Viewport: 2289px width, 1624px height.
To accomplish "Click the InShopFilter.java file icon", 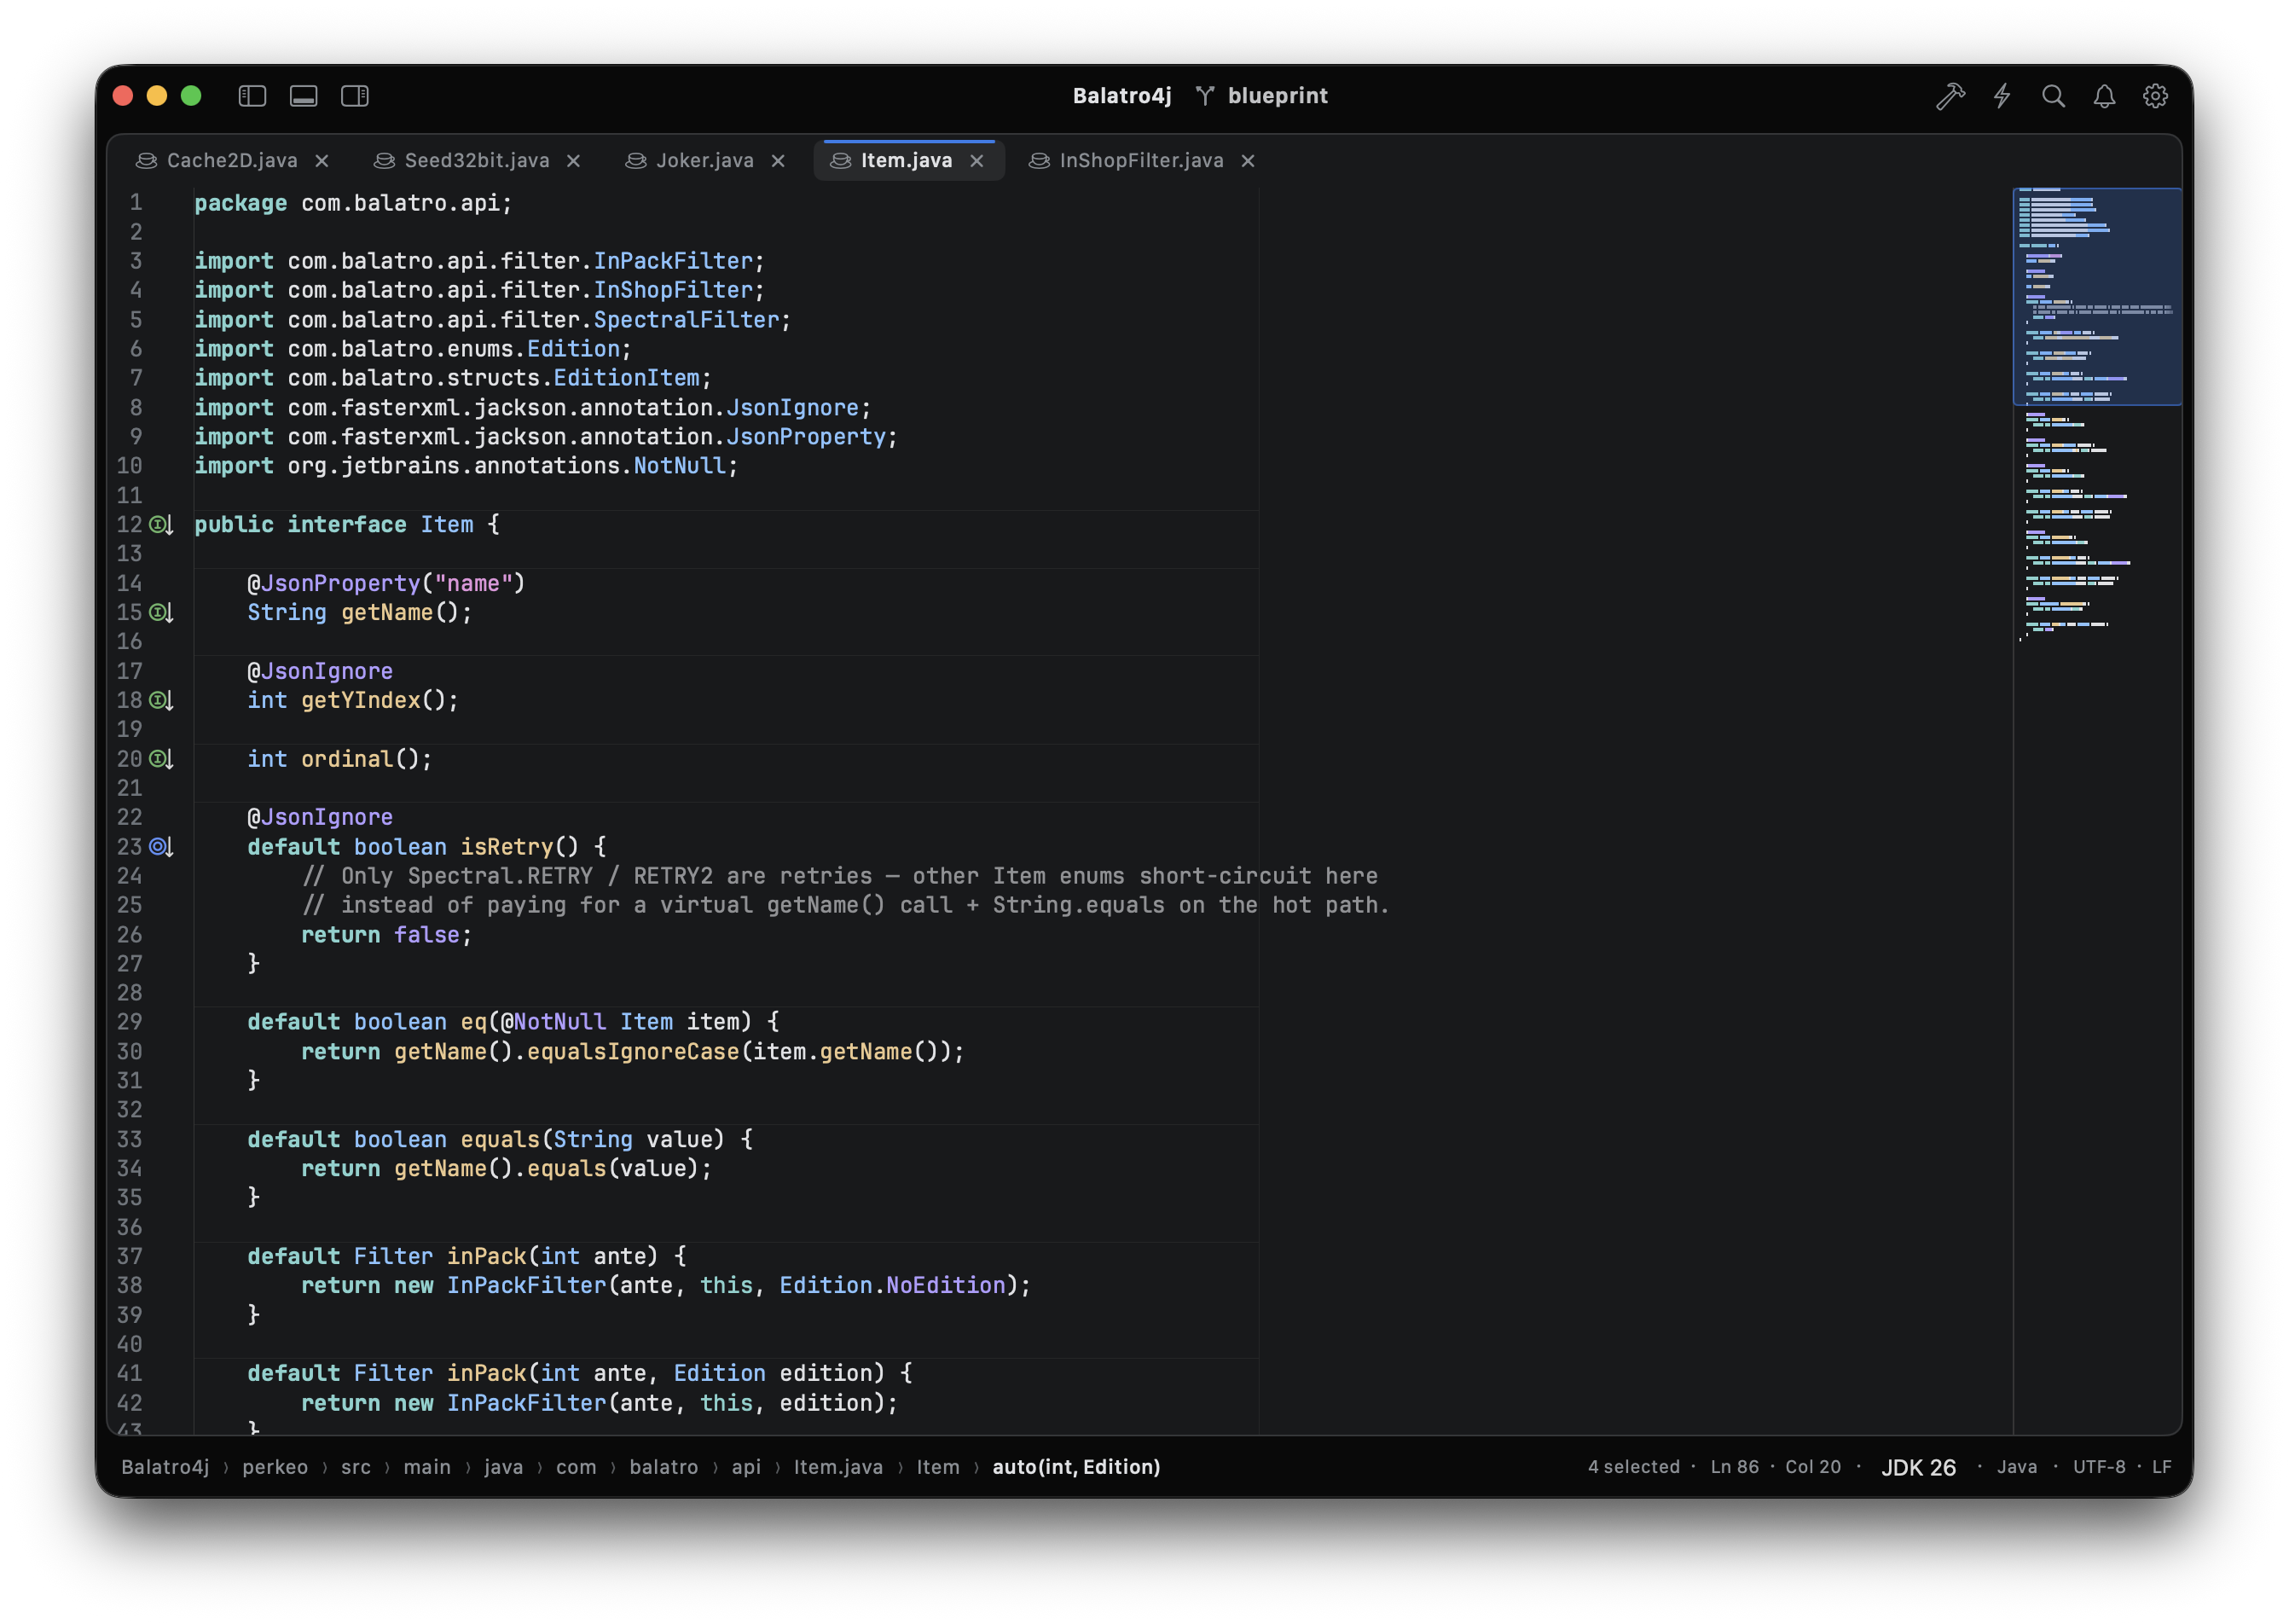I will tap(1039, 161).
